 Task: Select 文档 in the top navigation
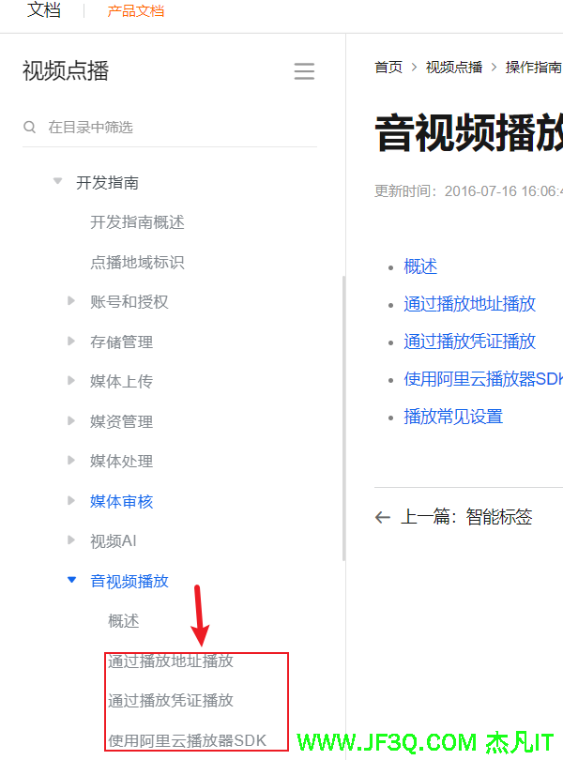tap(44, 10)
